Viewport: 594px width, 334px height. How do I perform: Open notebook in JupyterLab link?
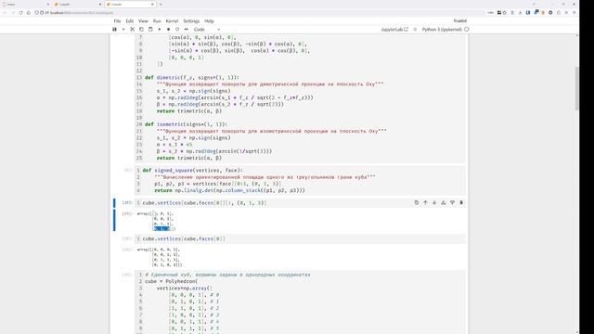[394, 29]
